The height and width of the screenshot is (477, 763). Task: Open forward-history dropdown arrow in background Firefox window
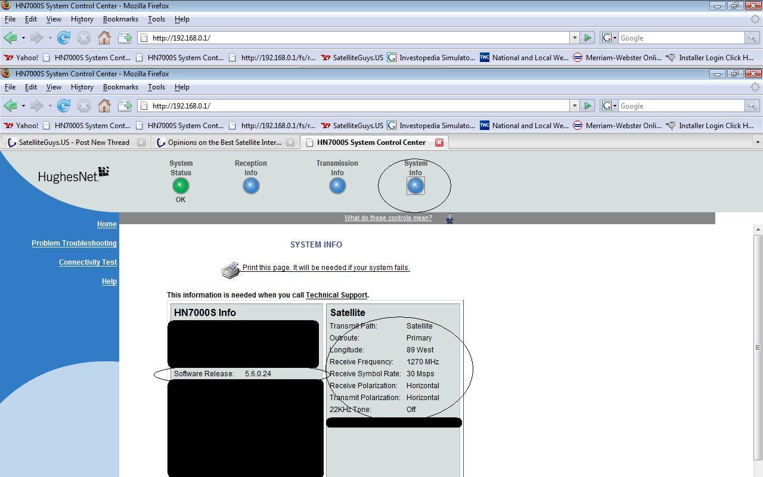[x=50, y=38]
